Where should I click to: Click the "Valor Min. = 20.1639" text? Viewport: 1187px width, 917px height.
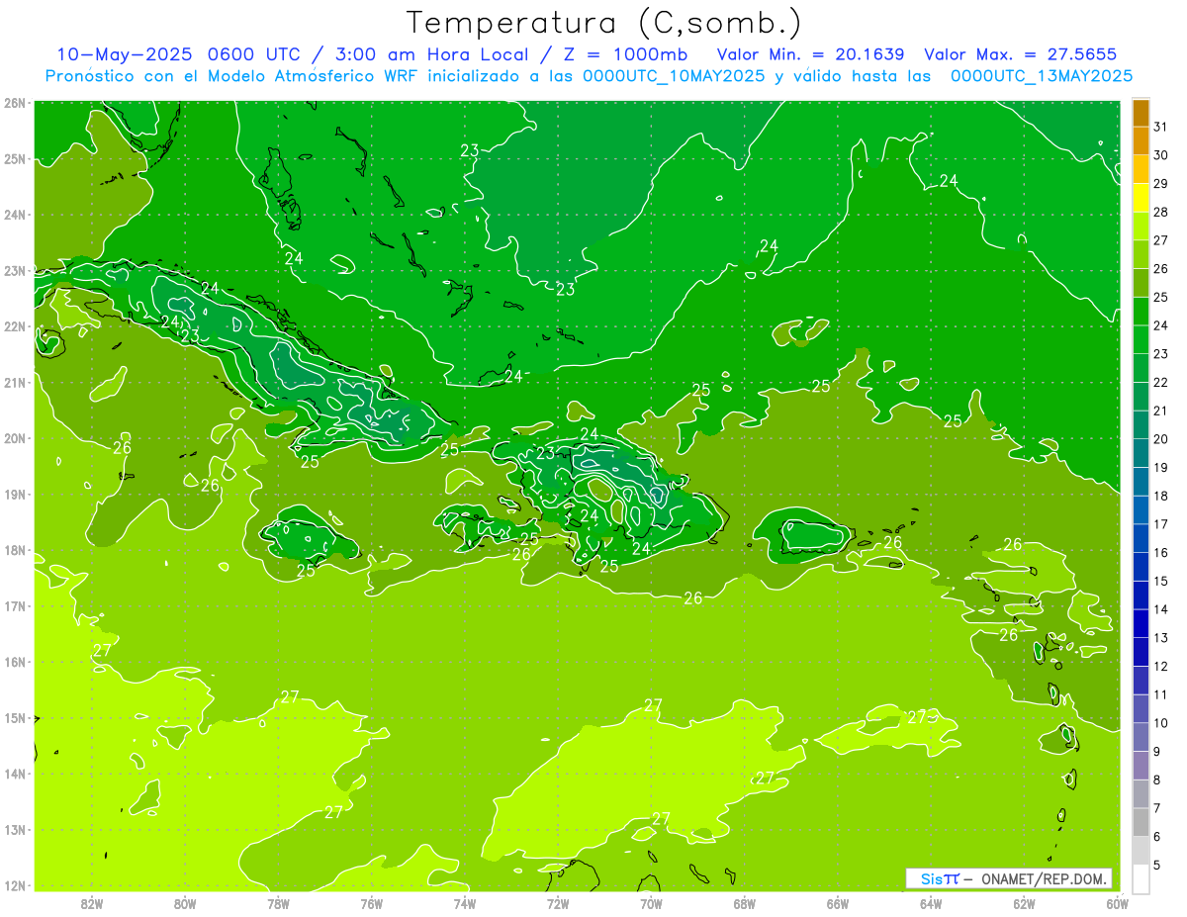[x=810, y=54]
